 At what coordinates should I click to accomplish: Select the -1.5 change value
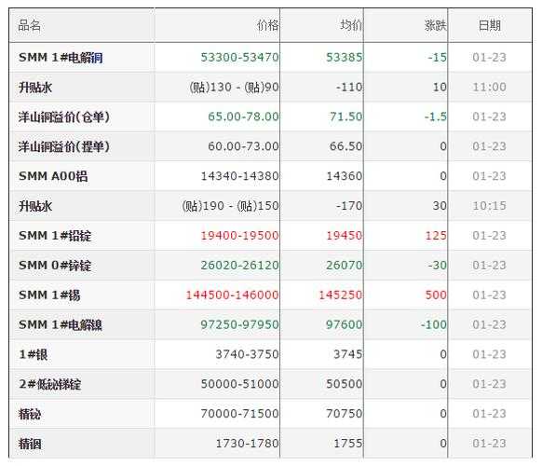click(436, 116)
